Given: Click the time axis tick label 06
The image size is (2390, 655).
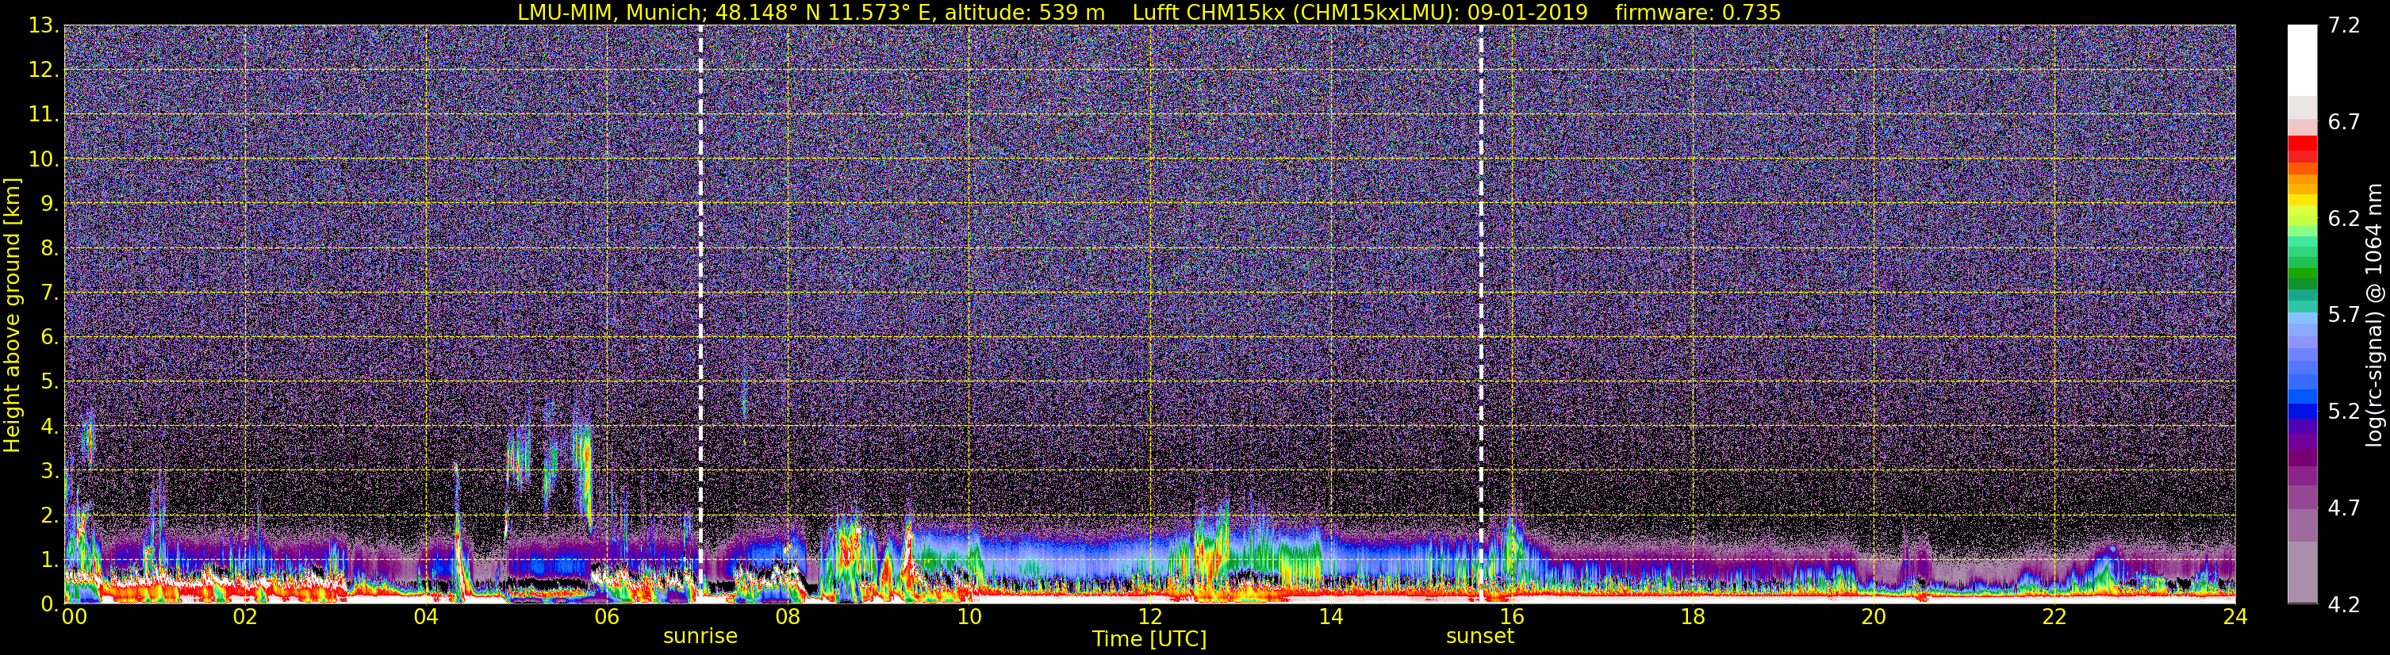Looking at the screenshot, I should [607, 617].
